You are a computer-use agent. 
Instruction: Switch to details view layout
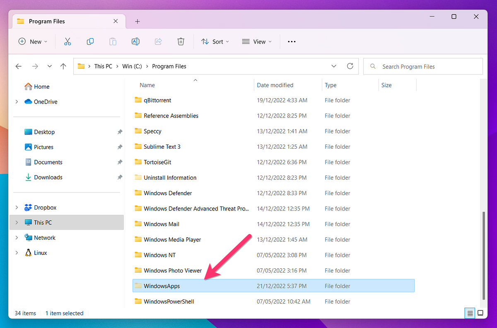470,313
